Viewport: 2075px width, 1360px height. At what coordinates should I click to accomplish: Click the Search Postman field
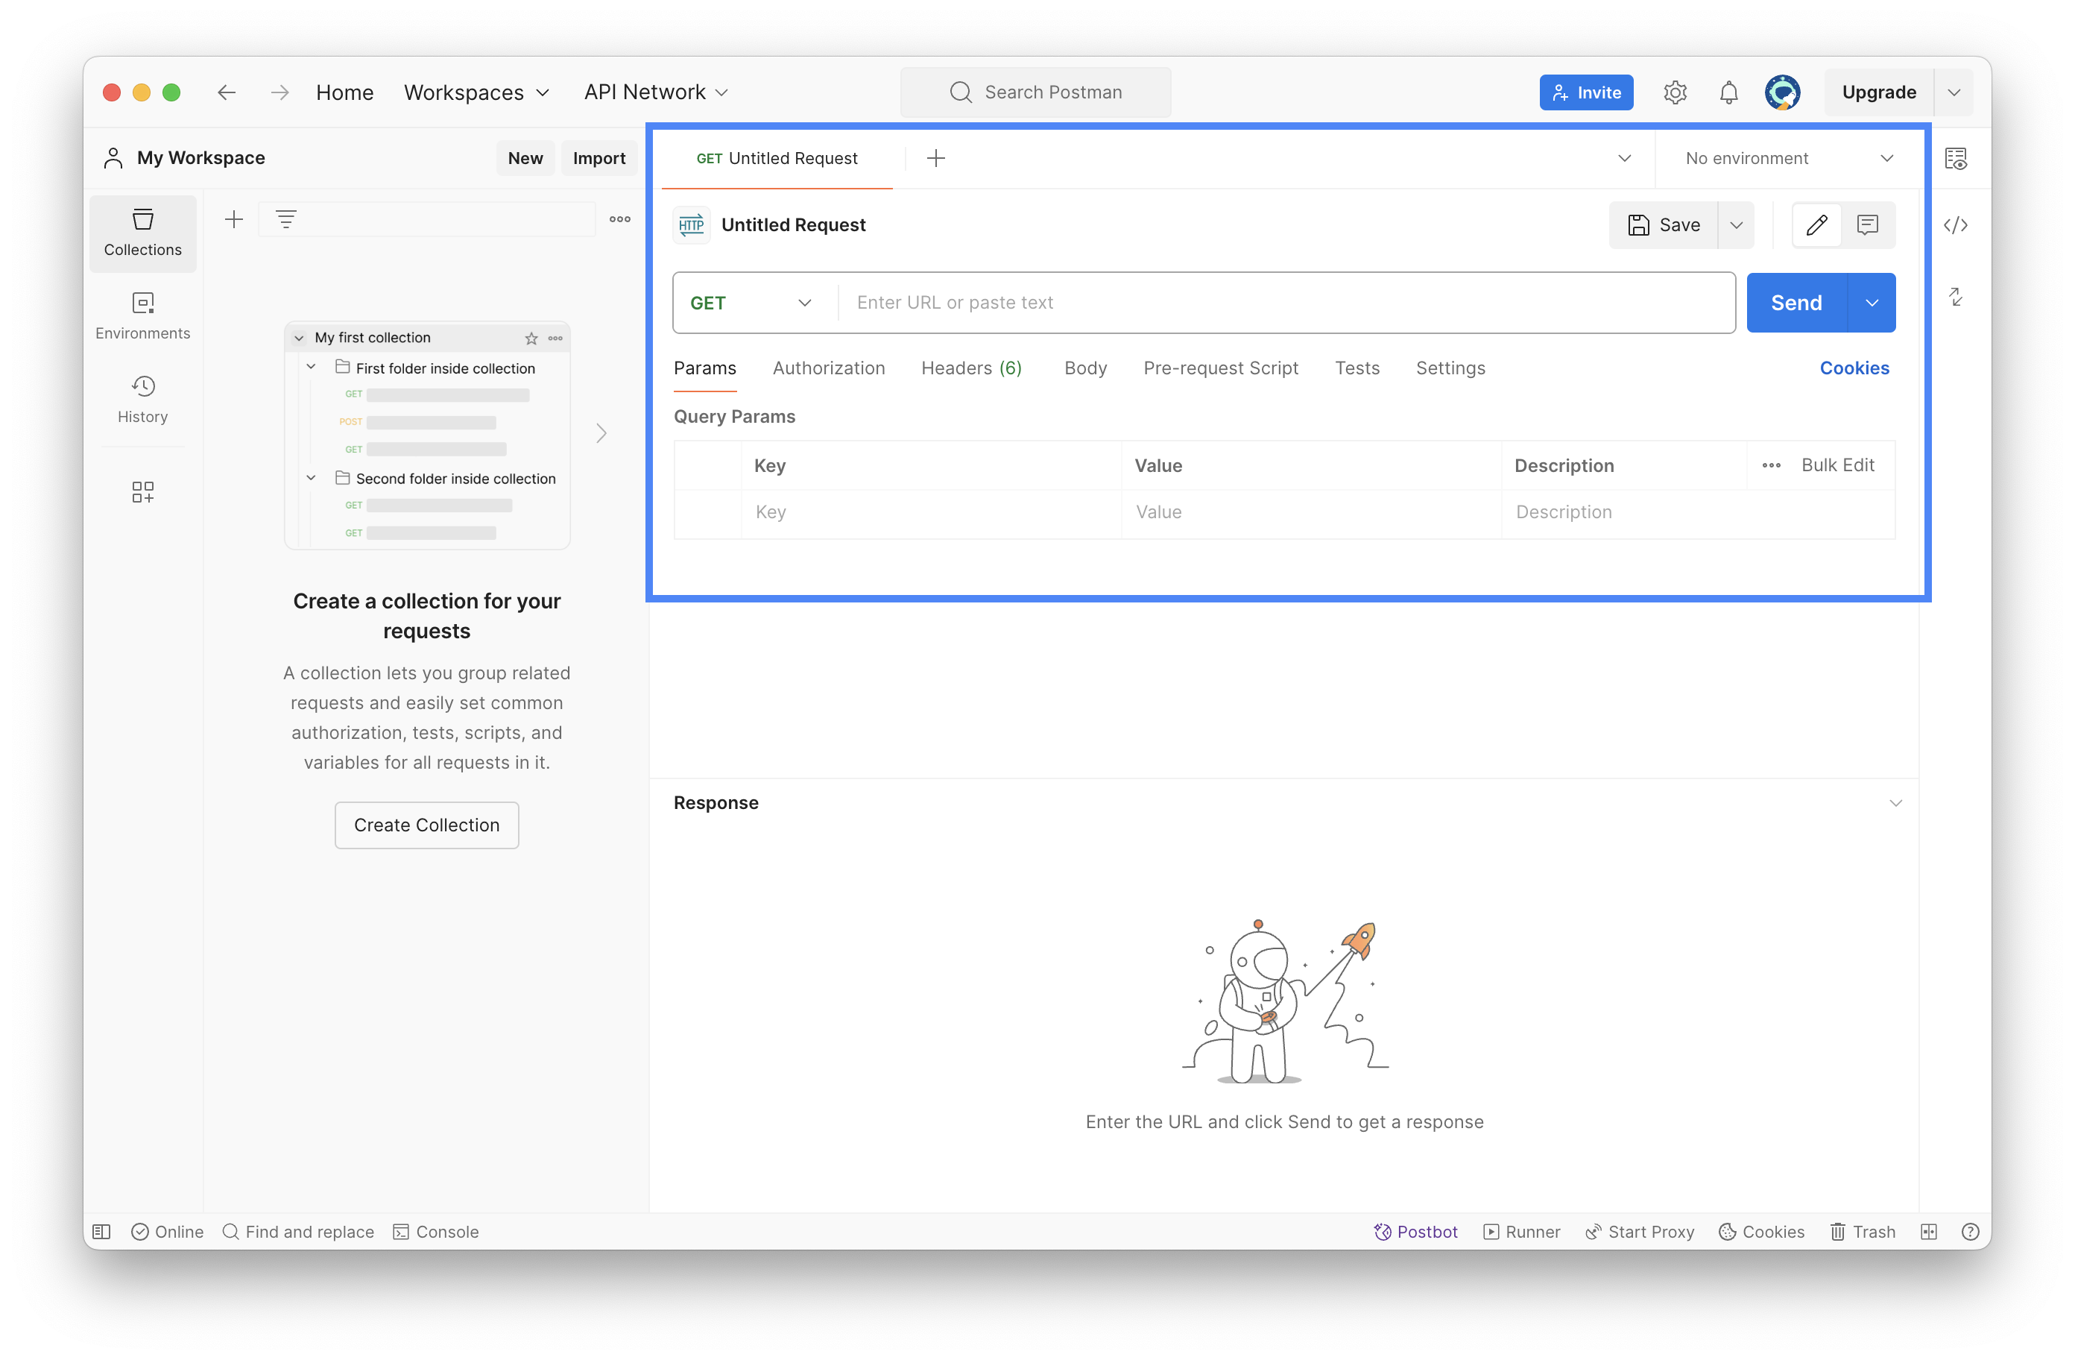point(1035,92)
